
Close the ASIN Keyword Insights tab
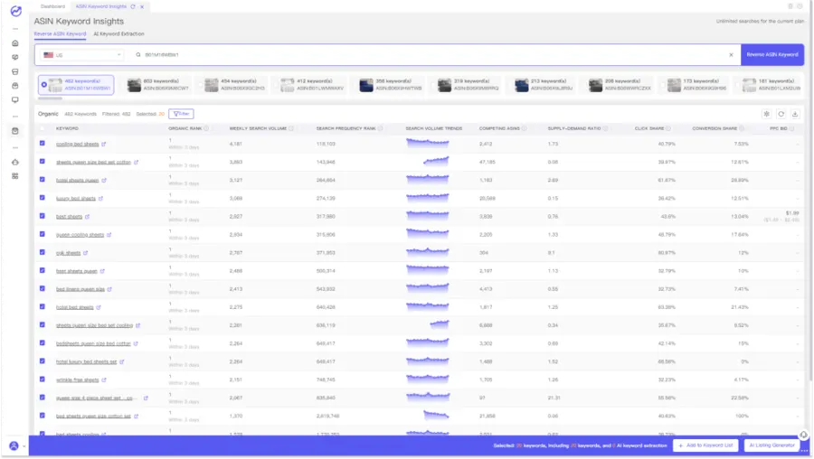pyautogui.click(x=142, y=6)
